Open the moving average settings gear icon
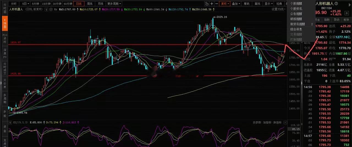This screenshot has width=352, height=147. tap(51, 9)
